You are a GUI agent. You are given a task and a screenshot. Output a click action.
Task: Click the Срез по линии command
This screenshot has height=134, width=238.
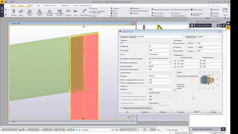coord(157,13)
